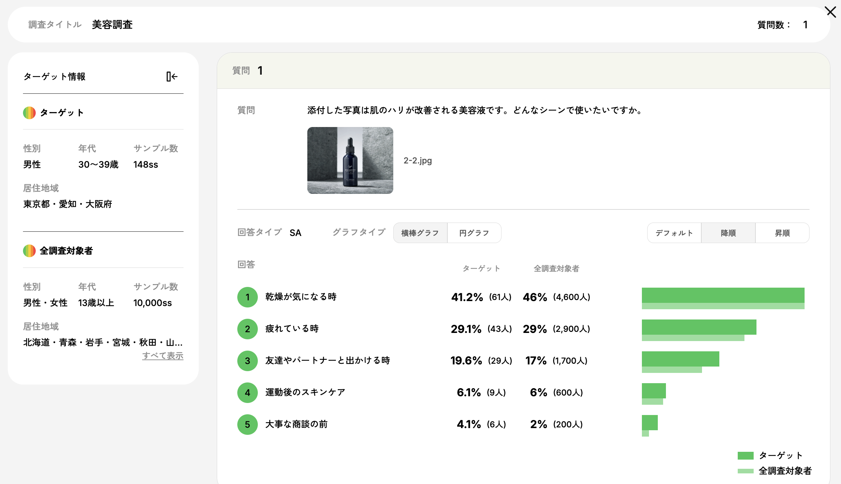This screenshot has height=484, width=841.
Task: Close the survey results dialog
Action: coord(831,12)
